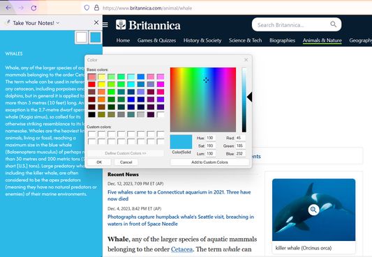Viewport: 372px width, 257px height.
Task: Click OK in Color dialog
Action: coord(99,162)
